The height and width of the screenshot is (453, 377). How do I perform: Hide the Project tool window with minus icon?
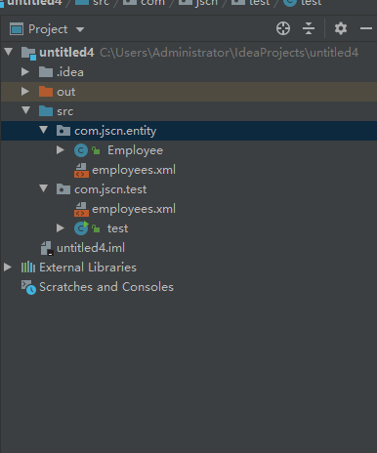pyautogui.click(x=366, y=28)
